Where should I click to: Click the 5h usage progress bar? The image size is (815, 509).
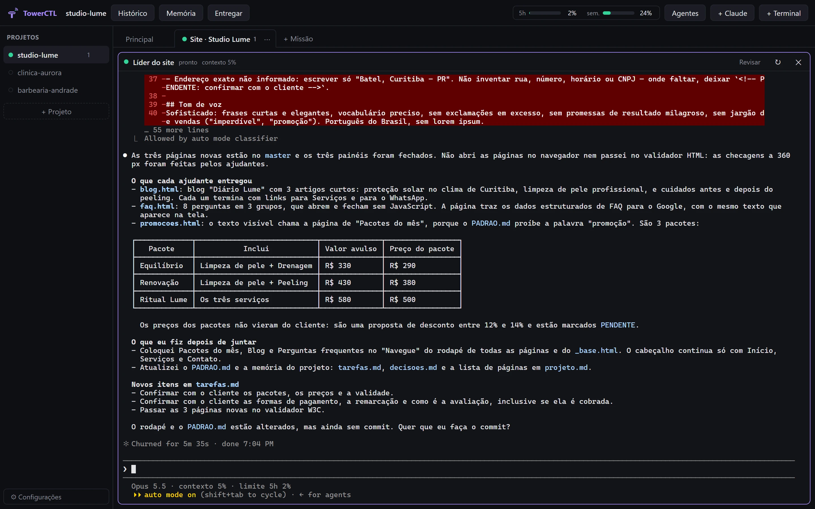[544, 13]
